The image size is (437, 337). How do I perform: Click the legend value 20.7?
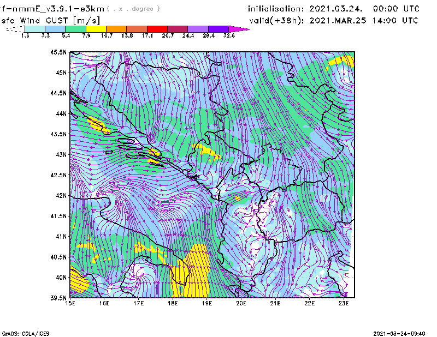168,35
